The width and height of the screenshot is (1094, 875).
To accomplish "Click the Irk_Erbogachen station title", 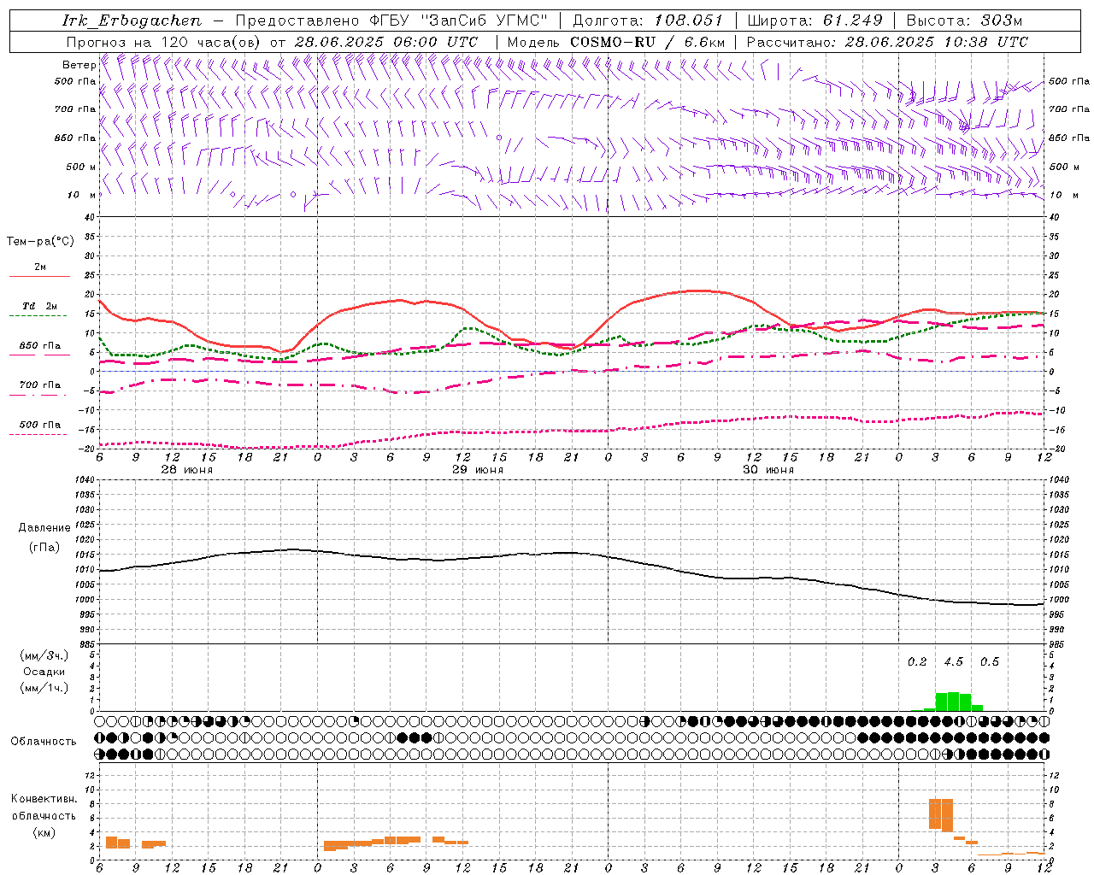I will point(131,21).
